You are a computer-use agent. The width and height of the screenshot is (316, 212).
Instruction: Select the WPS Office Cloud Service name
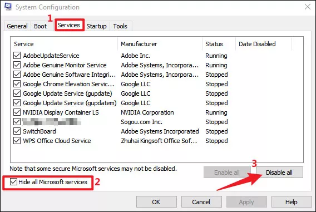[x=57, y=141]
